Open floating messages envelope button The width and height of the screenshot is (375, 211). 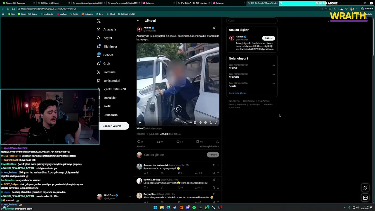365,198
